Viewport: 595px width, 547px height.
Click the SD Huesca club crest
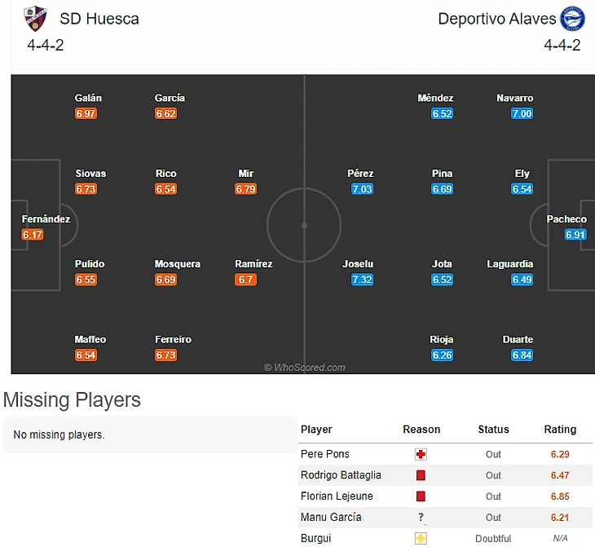click(35, 18)
